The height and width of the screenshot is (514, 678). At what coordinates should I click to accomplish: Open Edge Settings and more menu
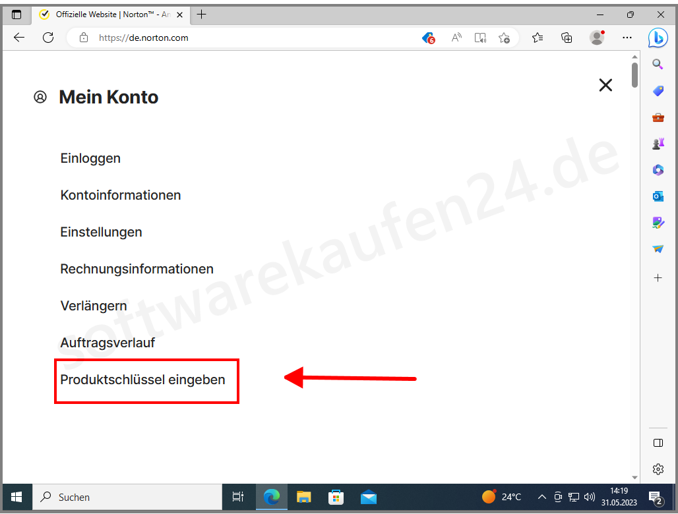point(627,38)
